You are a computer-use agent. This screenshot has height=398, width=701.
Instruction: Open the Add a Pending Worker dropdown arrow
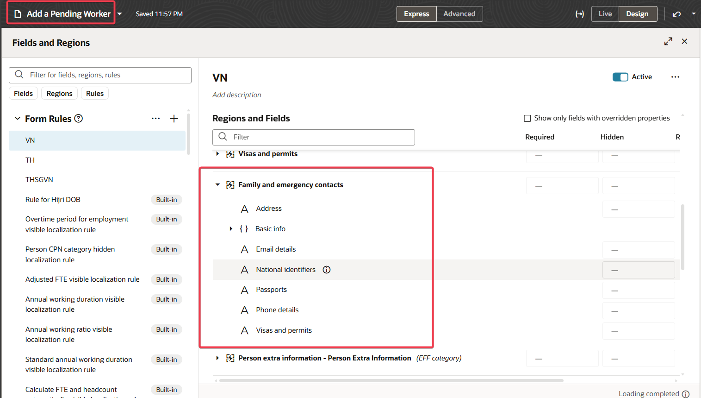tap(120, 14)
